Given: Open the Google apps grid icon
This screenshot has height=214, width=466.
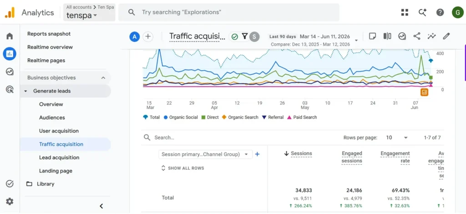Looking at the screenshot, I should click(x=405, y=12).
